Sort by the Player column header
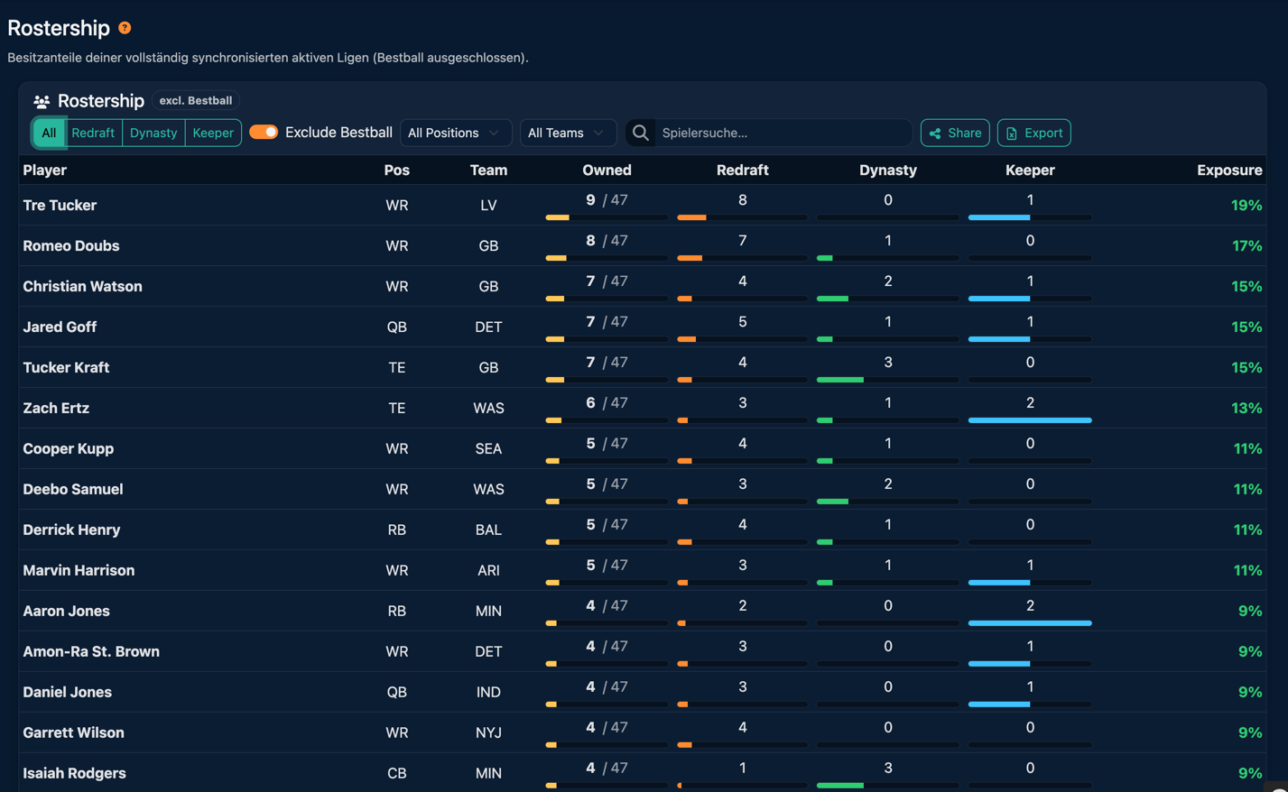This screenshot has width=1288, height=792. click(x=45, y=170)
